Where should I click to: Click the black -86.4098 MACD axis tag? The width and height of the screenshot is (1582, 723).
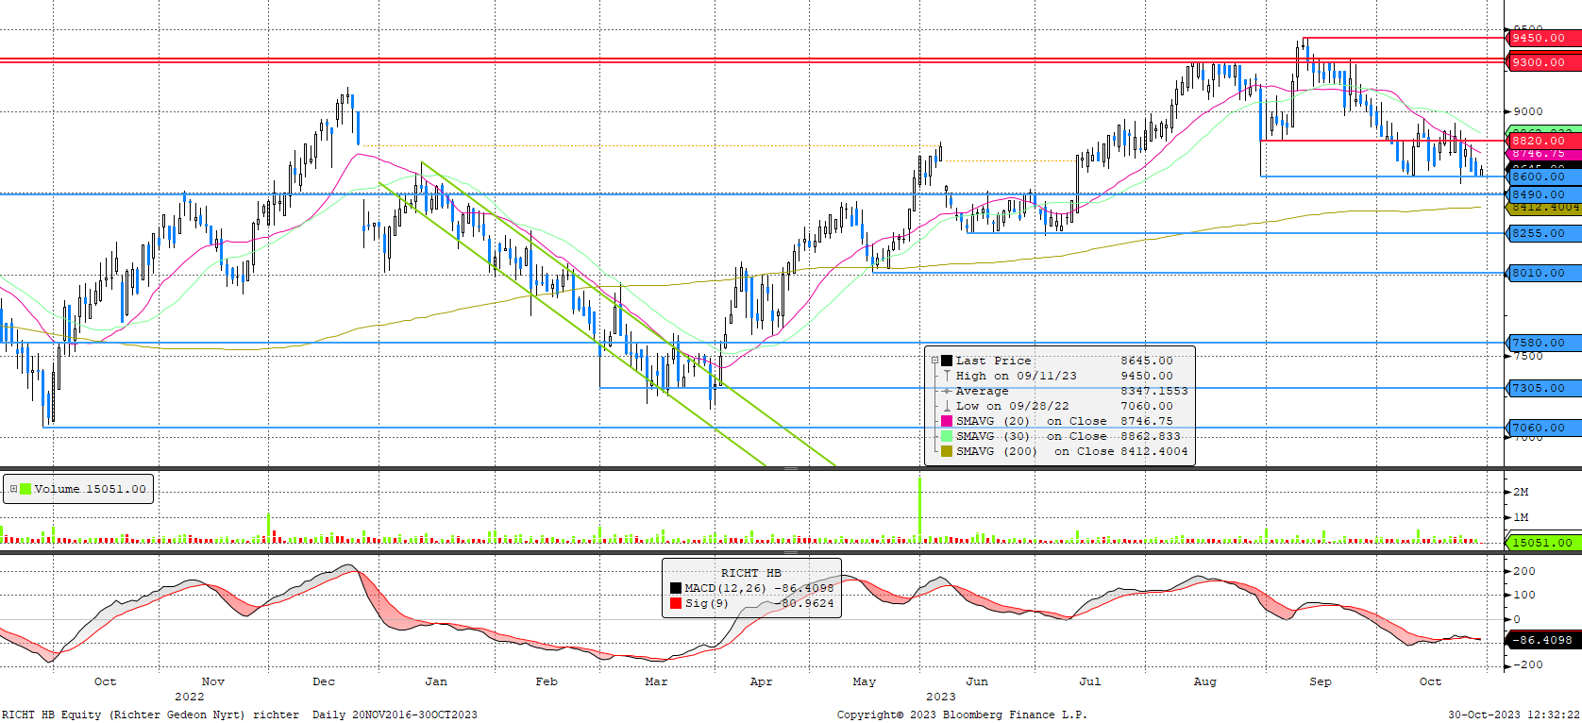pyautogui.click(x=1542, y=640)
